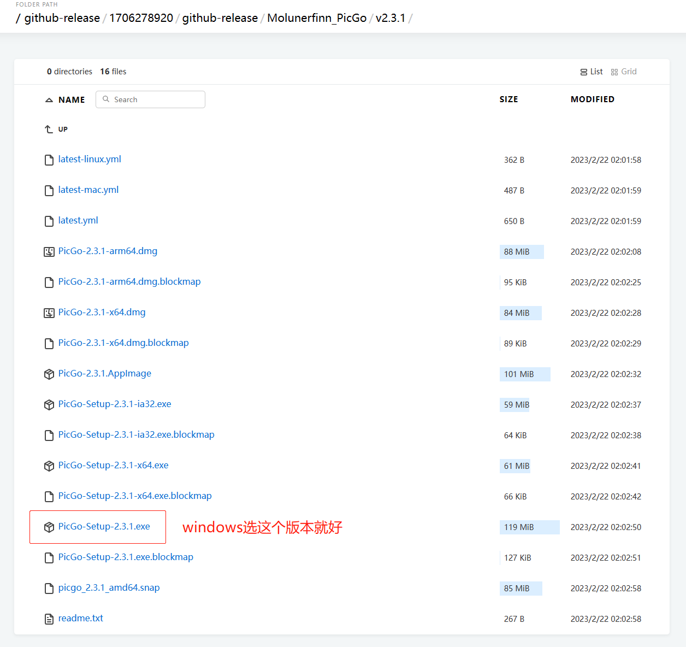Download PicGo-2.3.1-x64.dmg
This screenshot has height=647, width=686.
click(x=102, y=313)
